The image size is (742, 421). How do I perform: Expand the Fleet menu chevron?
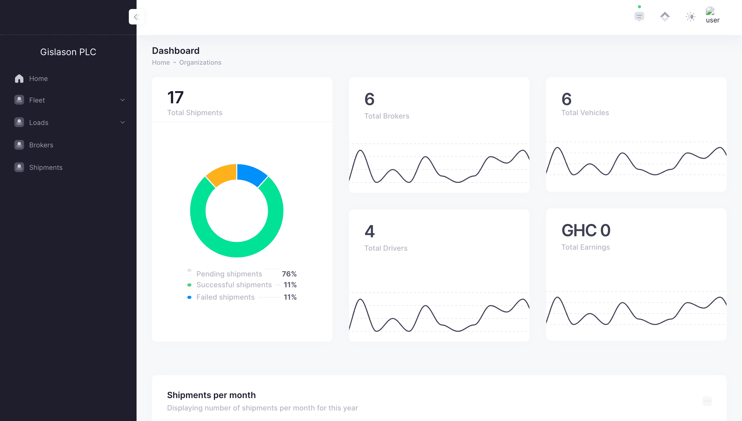123,100
